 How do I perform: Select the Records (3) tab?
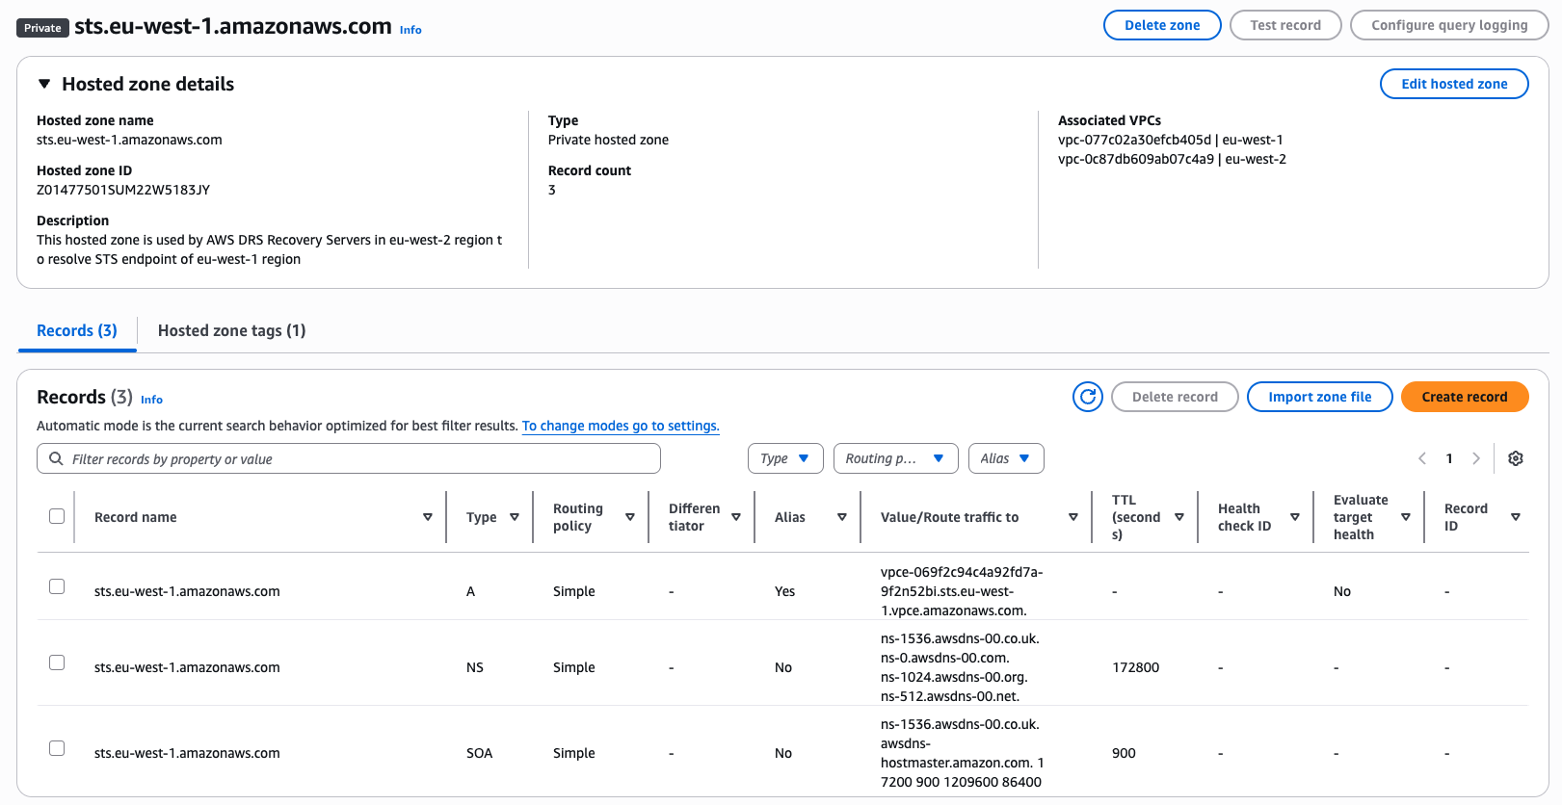point(77,330)
